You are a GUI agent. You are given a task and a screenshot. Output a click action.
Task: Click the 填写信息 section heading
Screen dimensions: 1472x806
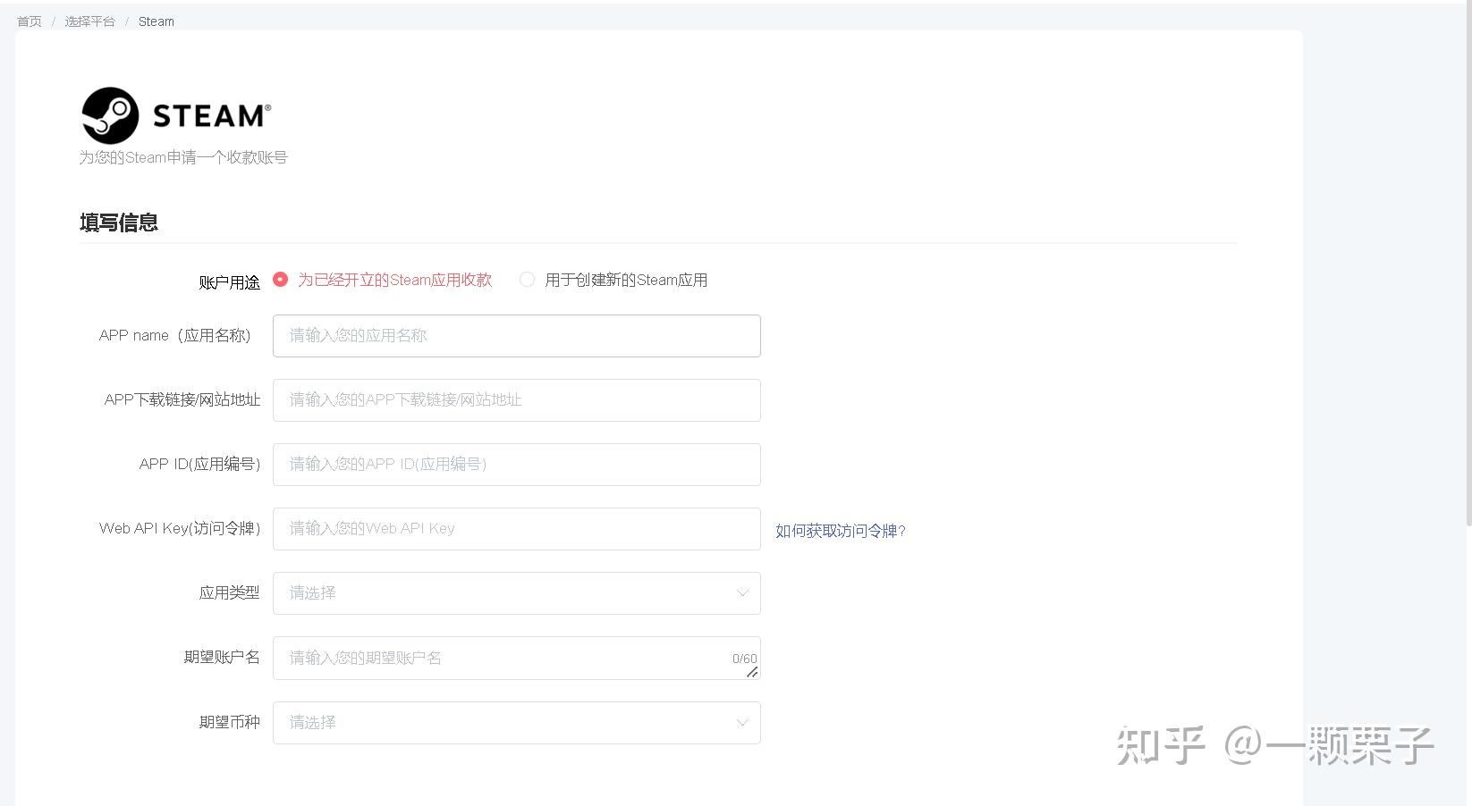[119, 222]
